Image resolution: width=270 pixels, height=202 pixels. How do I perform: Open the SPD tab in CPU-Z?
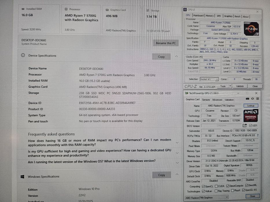pyautogui.click(x=219, y=16)
